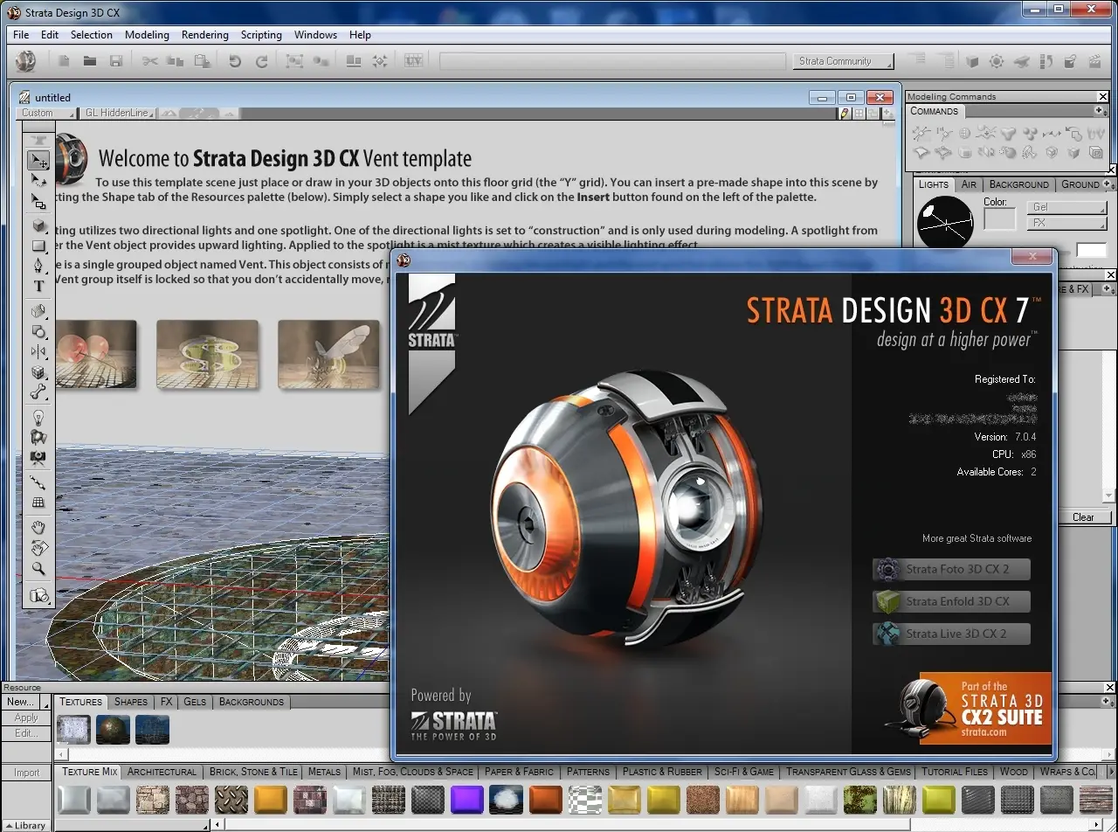Select the Camera object tool
The width and height of the screenshot is (1118, 832).
[x=38, y=457]
